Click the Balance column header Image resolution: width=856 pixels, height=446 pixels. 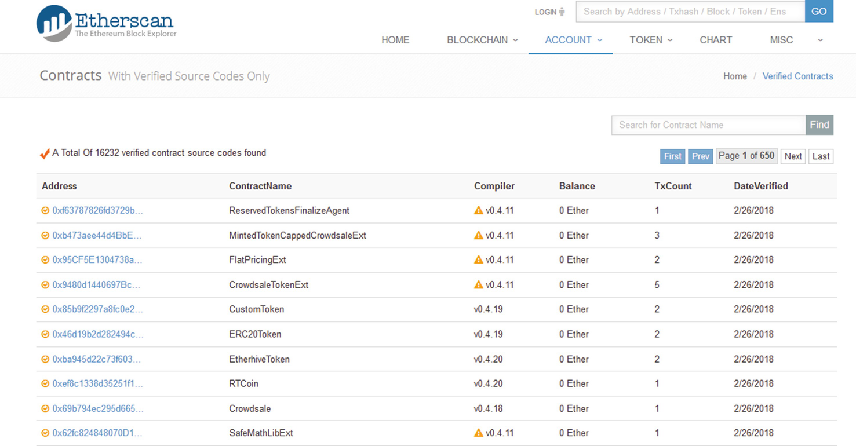tap(577, 186)
